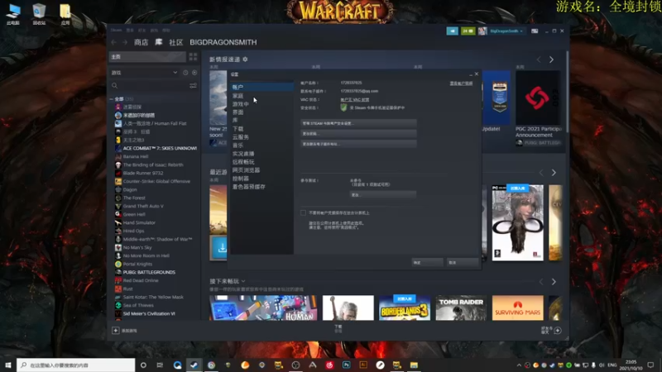
Task: Show hidden system tray icons chevron
Action: point(519,365)
